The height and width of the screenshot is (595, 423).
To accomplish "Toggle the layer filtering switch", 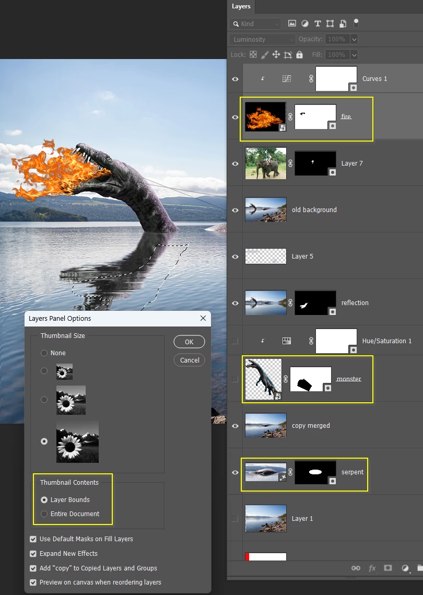I will coord(356,23).
